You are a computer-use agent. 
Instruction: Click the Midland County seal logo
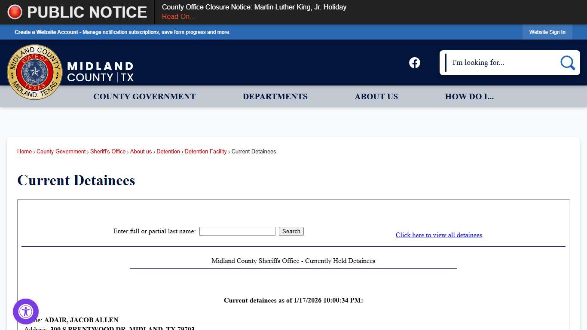click(x=34, y=72)
